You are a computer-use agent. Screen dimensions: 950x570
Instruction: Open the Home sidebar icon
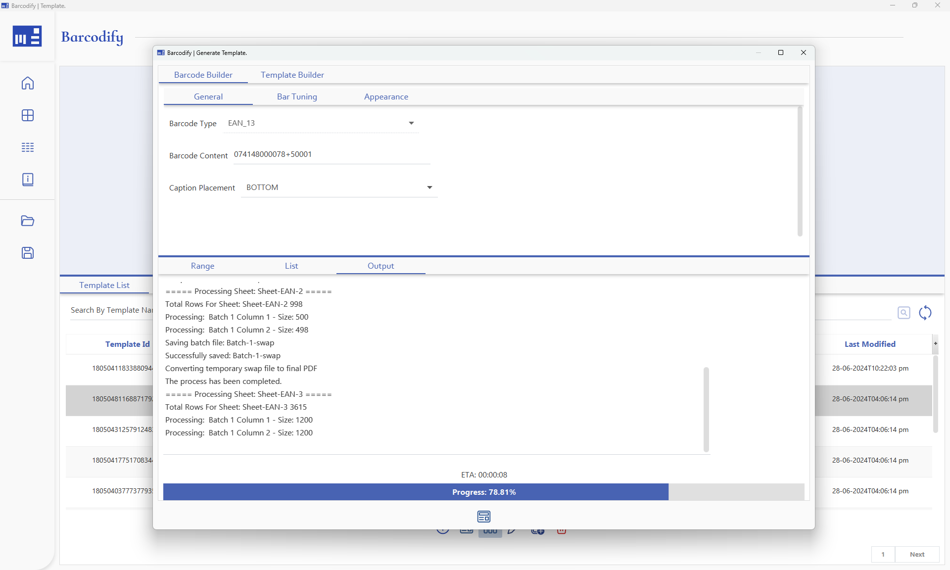[x=28, y=84]
